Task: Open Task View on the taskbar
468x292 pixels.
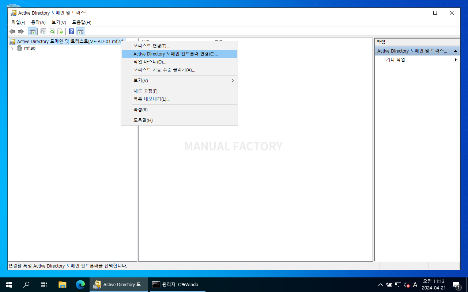Action: click(44, 285)
